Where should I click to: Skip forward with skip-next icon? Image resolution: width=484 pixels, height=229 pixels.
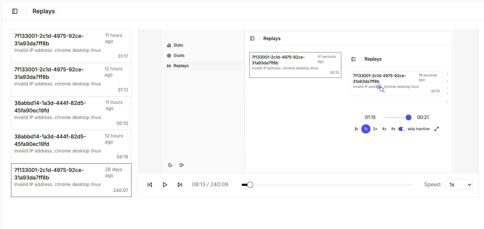tap(180, 185)
